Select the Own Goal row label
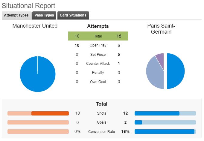The width and height of the screenshot is (204, 141). (98, 82)
